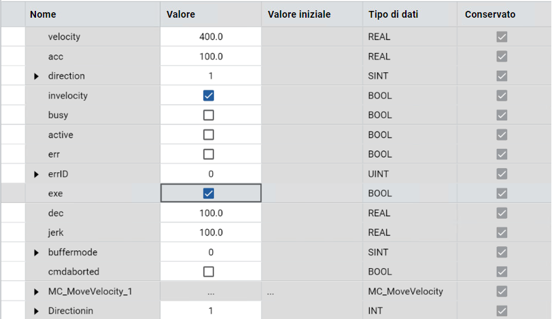The width and height of the screenshot is (552, 319).
Task: Check the active value checkbox
Action: tap(209, 135)
